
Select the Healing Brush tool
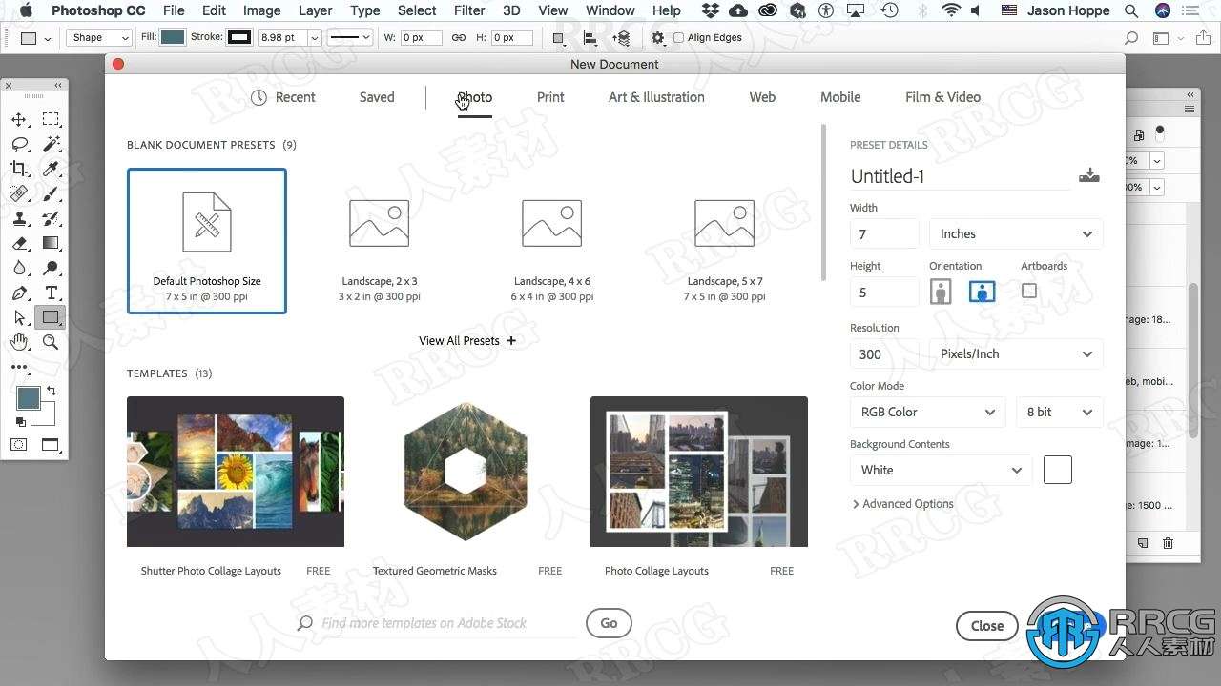tap(18, 193)
